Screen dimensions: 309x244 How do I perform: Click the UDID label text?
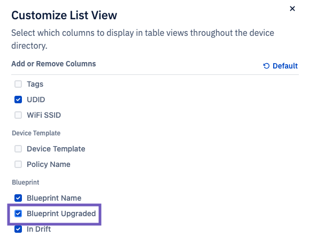point(36,100)
